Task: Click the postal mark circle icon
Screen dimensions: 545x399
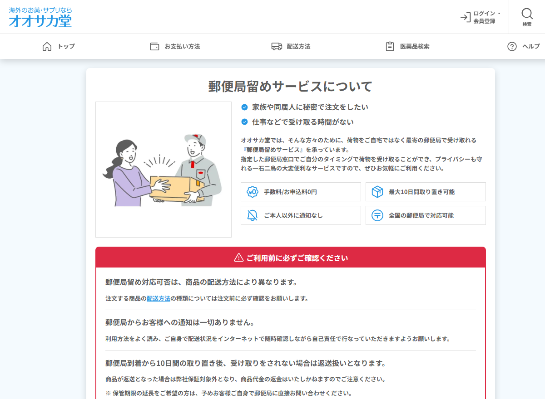Action: tap(377, 215)
